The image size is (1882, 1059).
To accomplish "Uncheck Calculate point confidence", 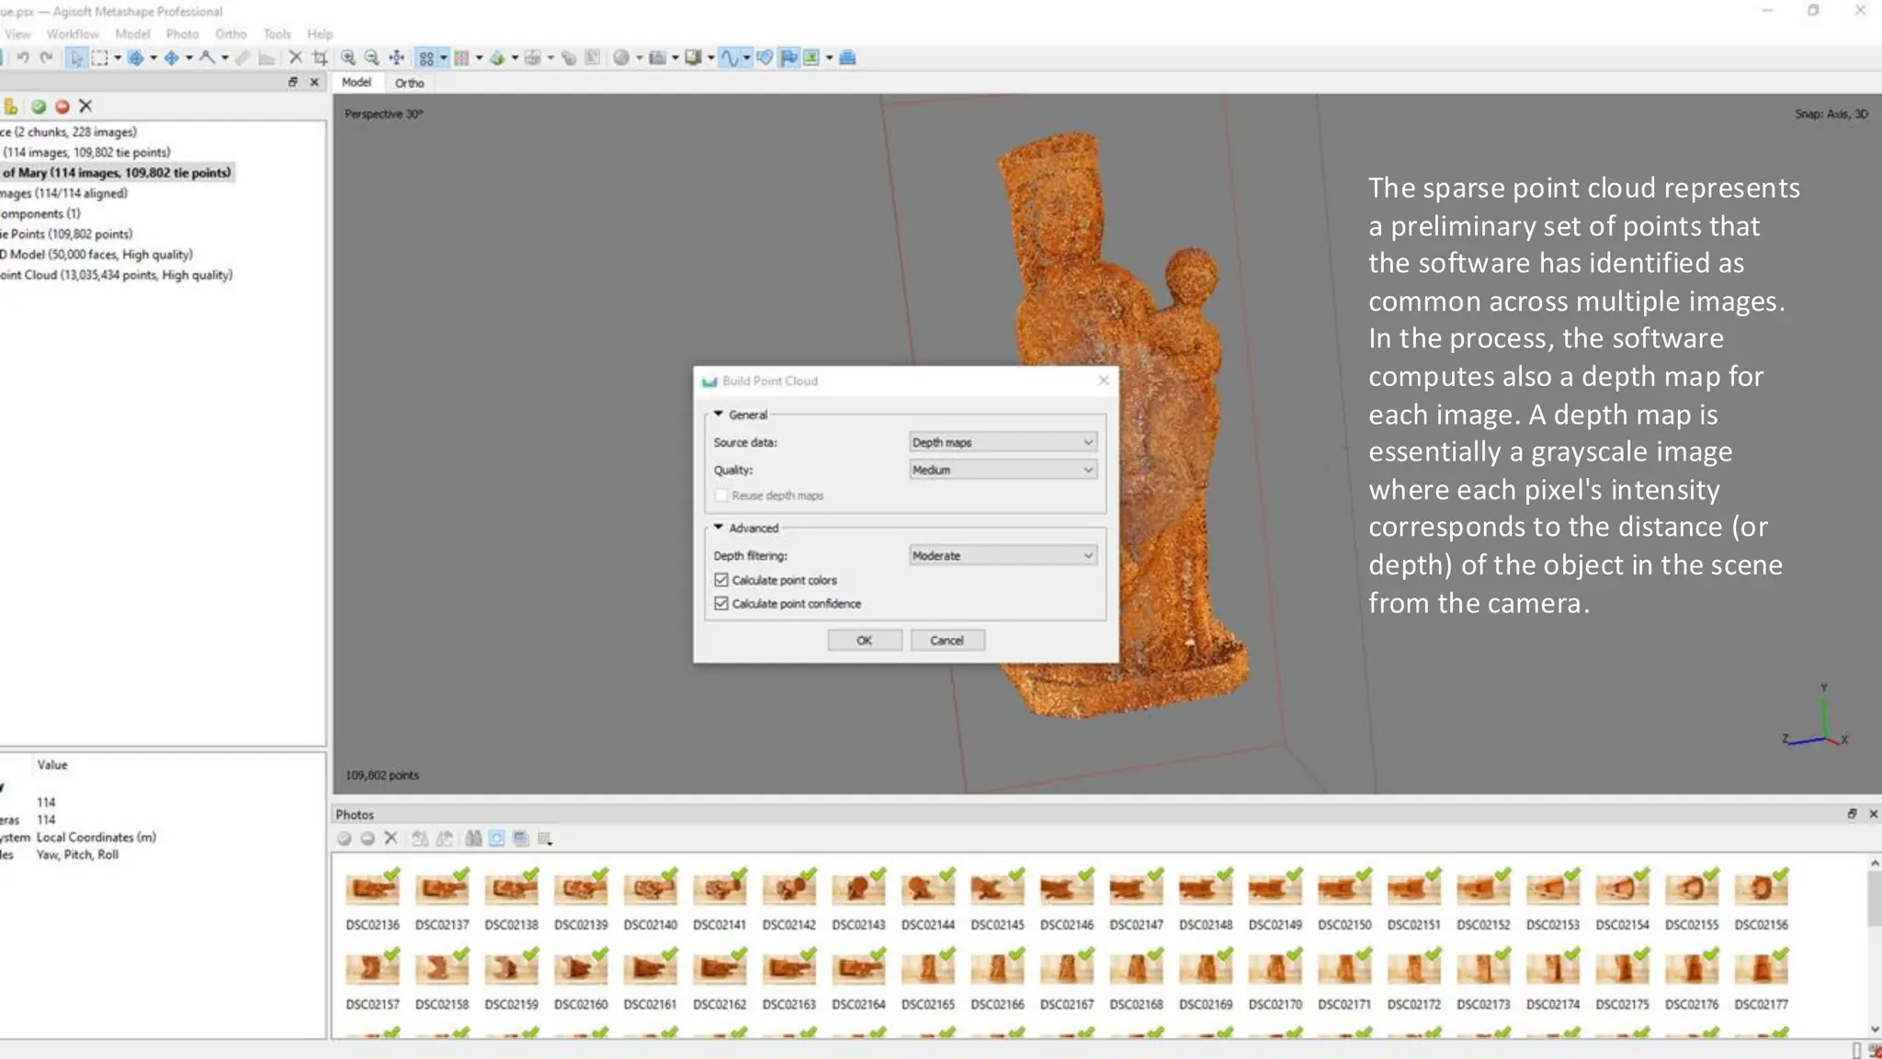I will (x=721, y=604).
